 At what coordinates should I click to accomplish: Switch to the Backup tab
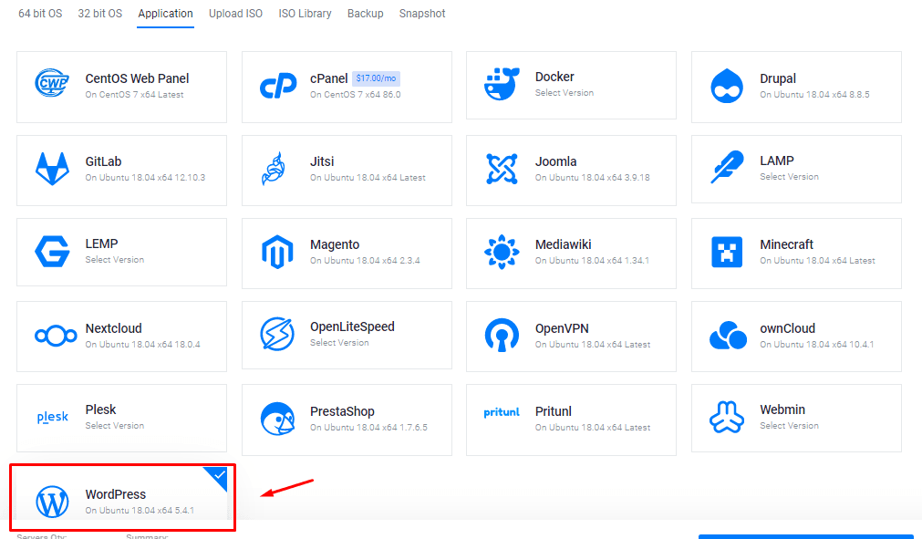click(365, 14)
